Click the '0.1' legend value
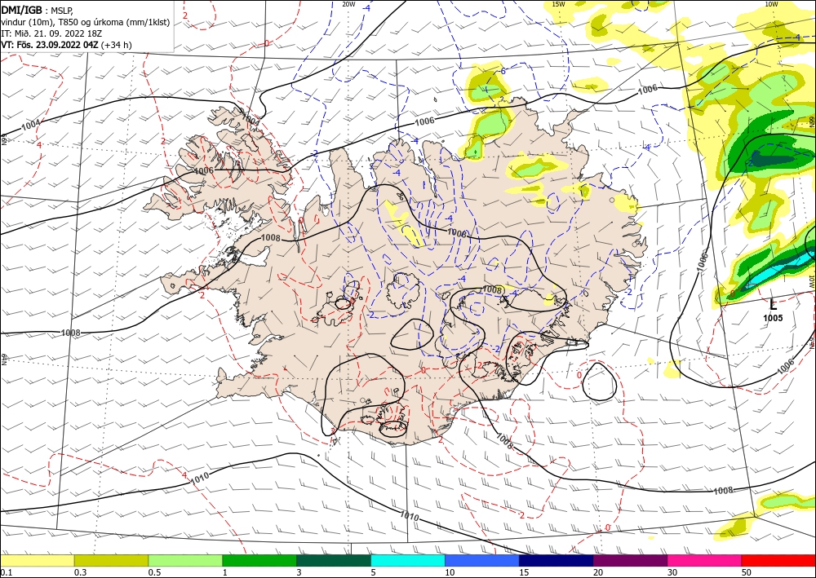 tap(7, 572)
